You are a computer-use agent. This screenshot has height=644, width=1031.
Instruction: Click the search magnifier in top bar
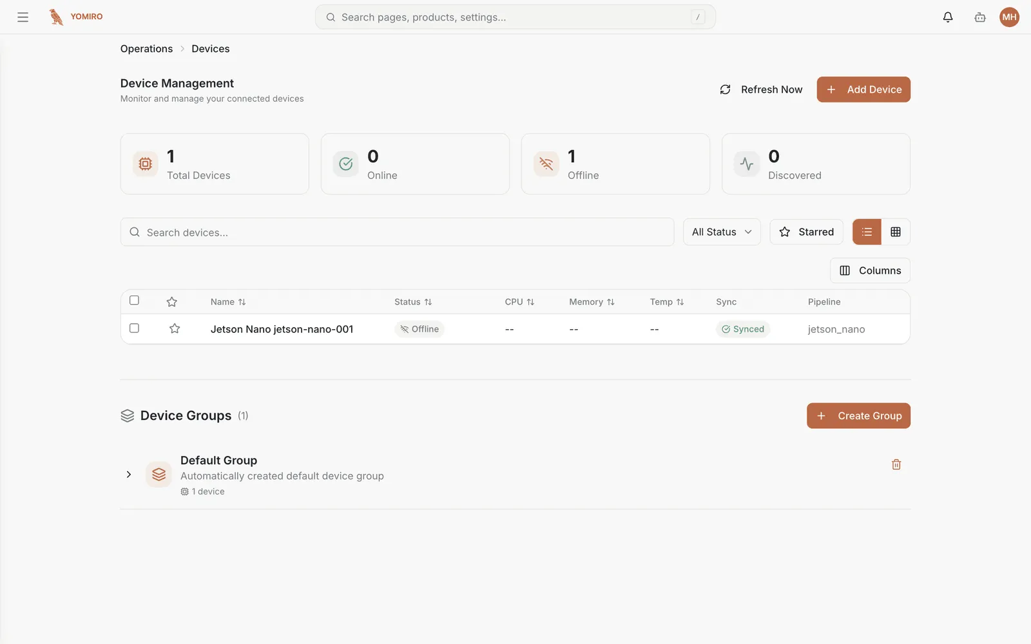tap(331, 17)
